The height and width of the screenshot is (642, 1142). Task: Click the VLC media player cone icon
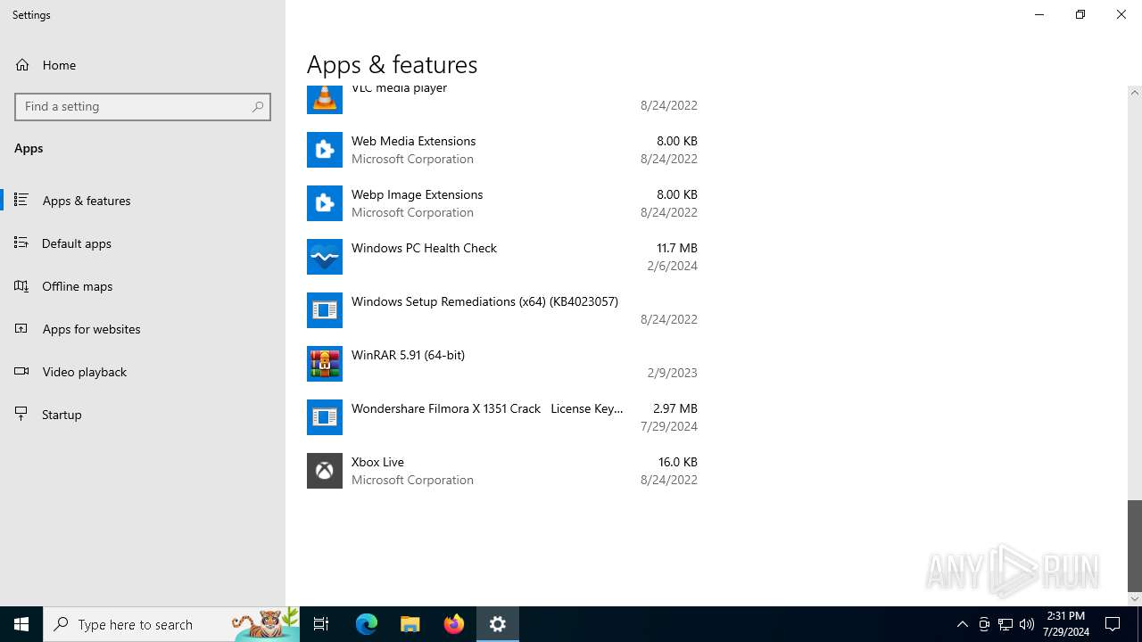pos(325,98)
